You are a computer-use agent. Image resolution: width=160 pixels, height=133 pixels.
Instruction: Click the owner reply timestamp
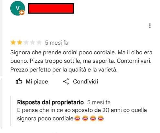tap(99, 102)
